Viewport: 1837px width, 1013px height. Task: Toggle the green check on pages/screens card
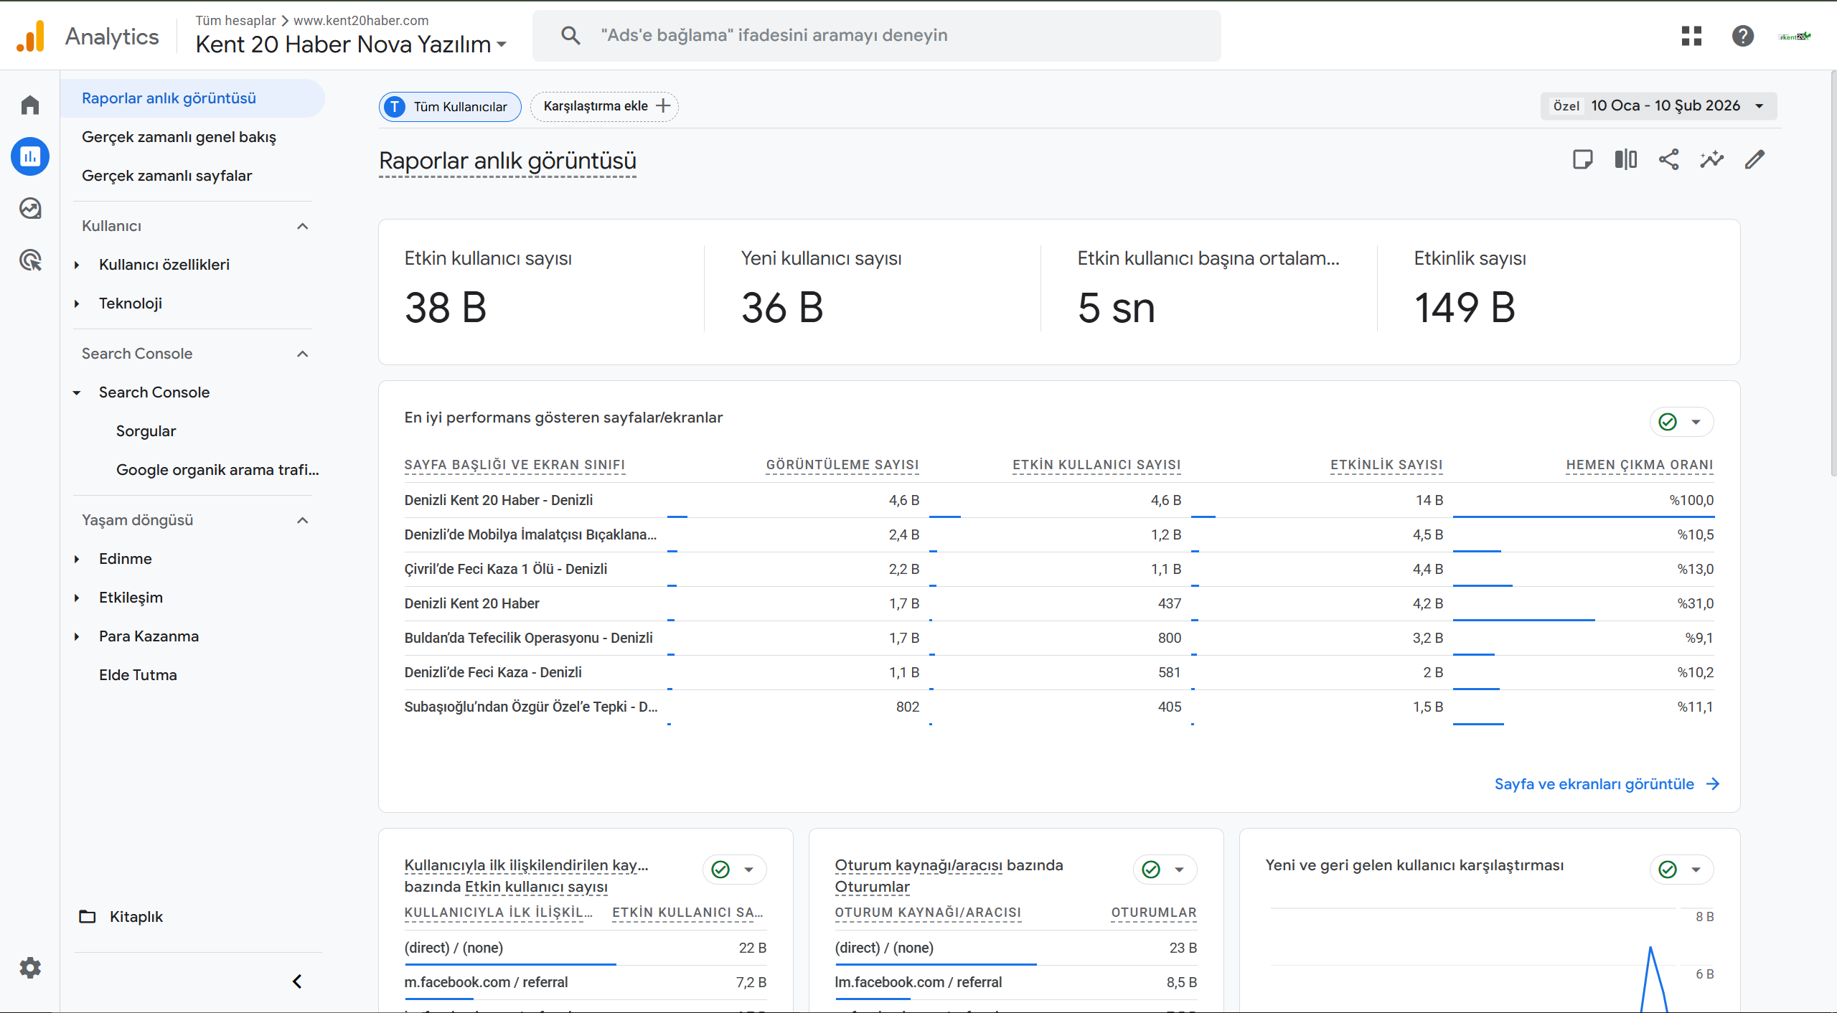1668,422
